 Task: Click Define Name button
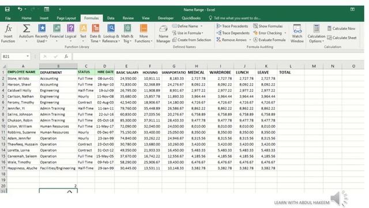tap(185, 26)
